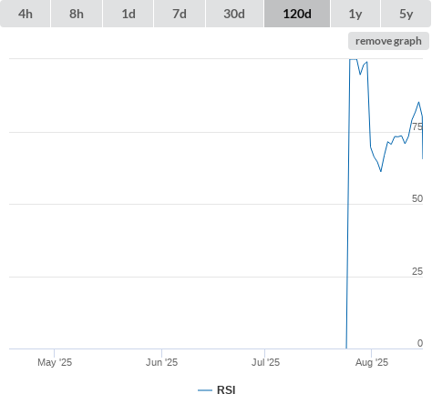This screenshot has height=414, width=432.
Task: Toggle the RSI legend entry
Action: pyautogui.click(x=217, y=390)
